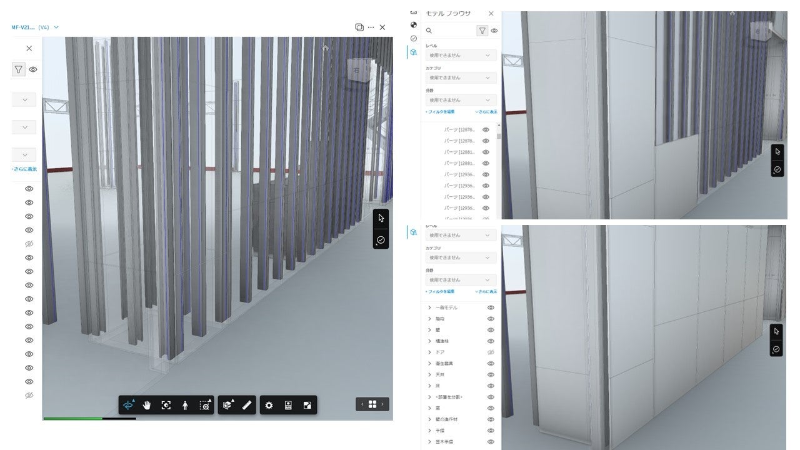The width and height of the screenshot is (800, 450).
Task: Click the Model Browser icon beside パーツ list panel
Action: click(413, 52)
